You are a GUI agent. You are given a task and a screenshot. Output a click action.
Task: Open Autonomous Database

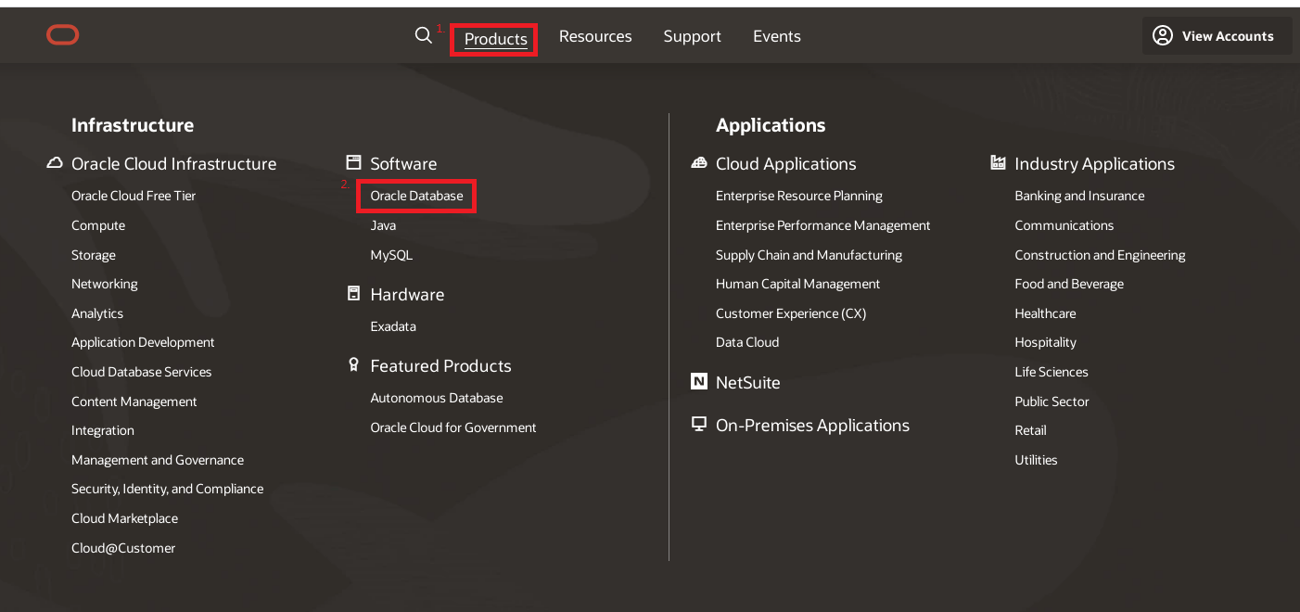[437, 398]
